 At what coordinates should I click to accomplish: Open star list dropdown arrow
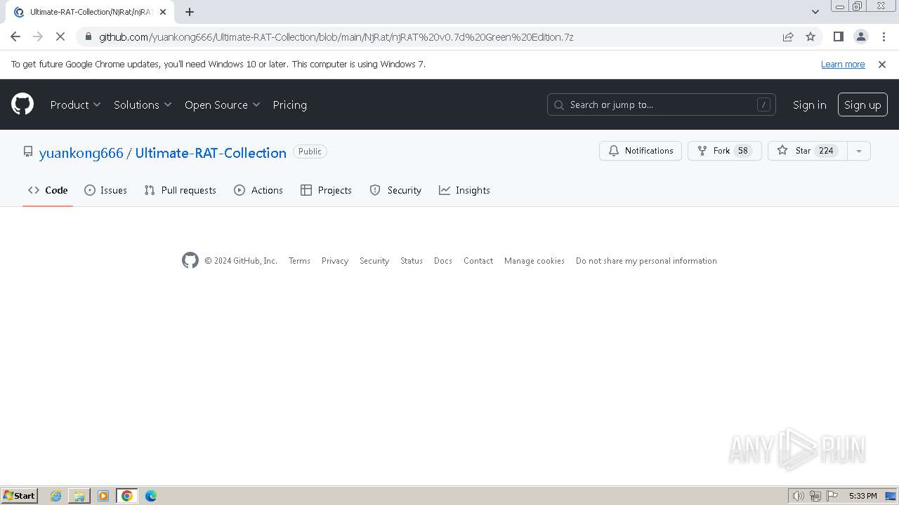[x=858, y=151]
